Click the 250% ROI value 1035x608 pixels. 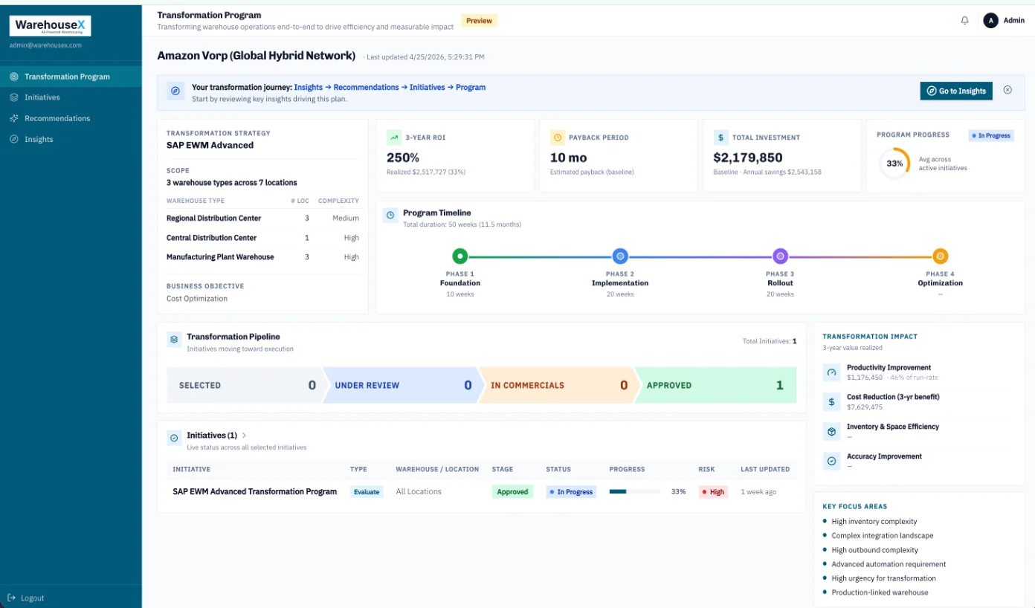(x=403, y=158)
